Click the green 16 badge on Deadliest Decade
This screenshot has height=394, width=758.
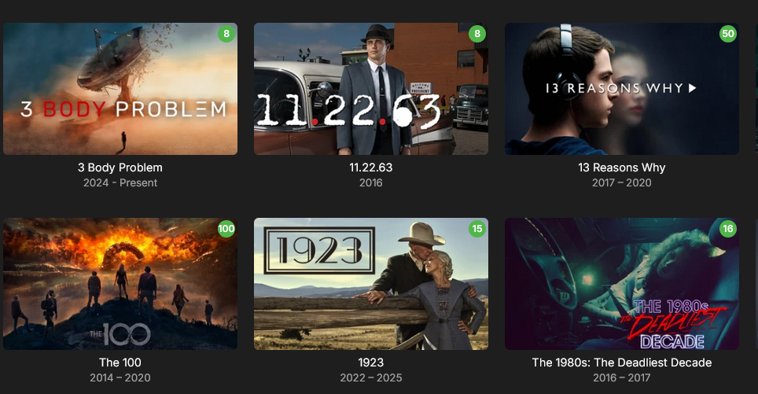coord(727,229)
